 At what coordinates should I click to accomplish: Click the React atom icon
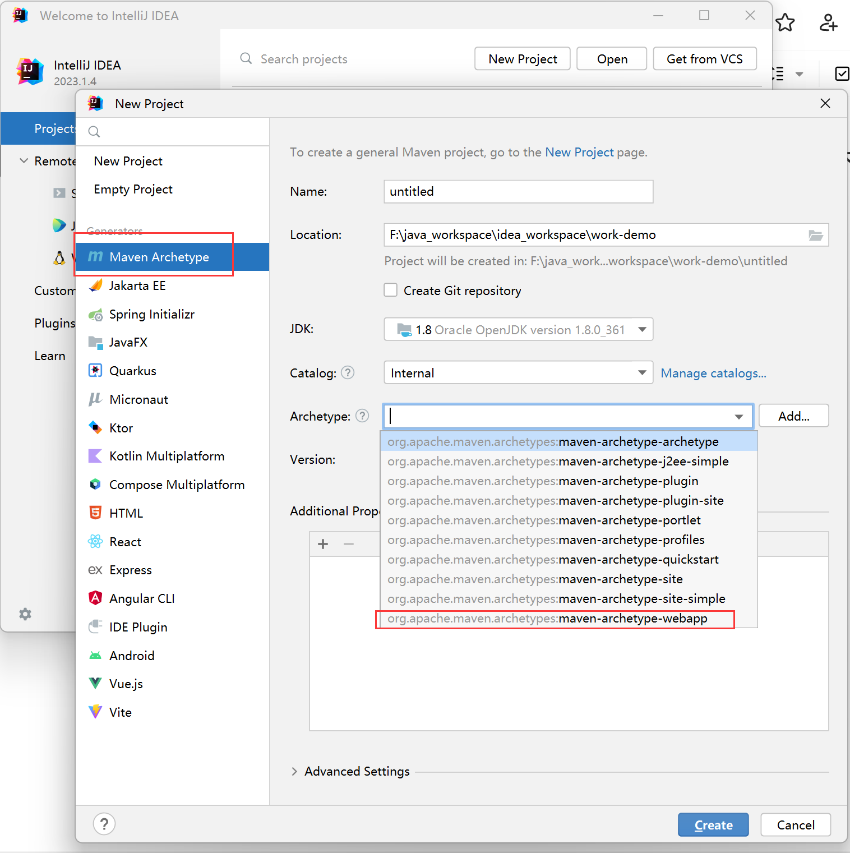click(x=96, y=542)
